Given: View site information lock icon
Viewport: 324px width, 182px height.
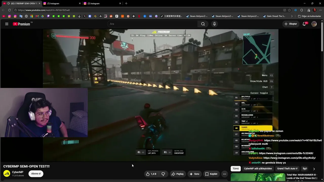Looking at the screenshot, I should 15,10.
